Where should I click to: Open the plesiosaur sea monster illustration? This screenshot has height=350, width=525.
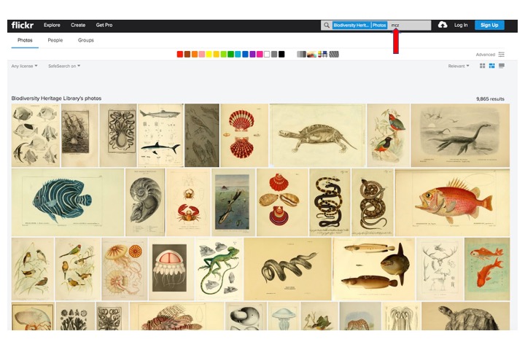pyautogui.click(x=460, y=136)
